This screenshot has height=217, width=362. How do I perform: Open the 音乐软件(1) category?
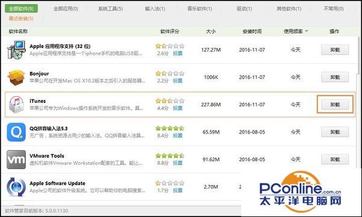200,9
